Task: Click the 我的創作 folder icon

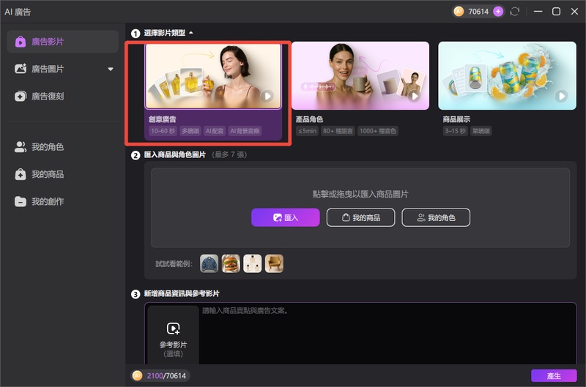Action: click(x=21, y=201)
